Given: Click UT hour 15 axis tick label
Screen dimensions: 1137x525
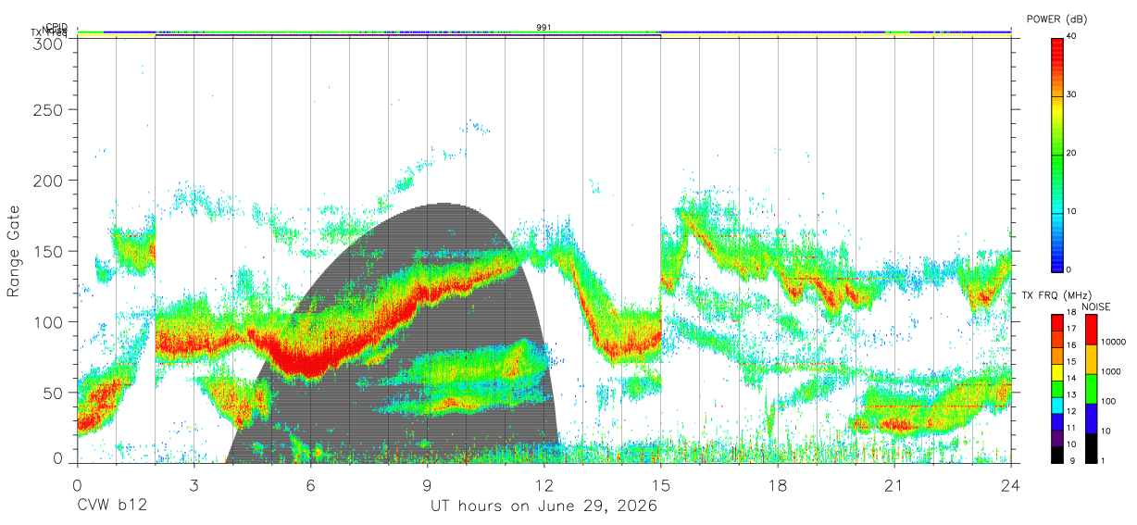Looking at the screenshot, I should point(661,484).
